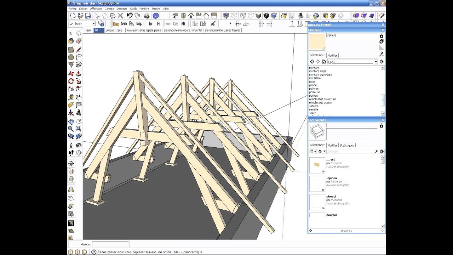Open the Statistiques tab in Composants
Screen dimensions: 453x255
[347, 146]
